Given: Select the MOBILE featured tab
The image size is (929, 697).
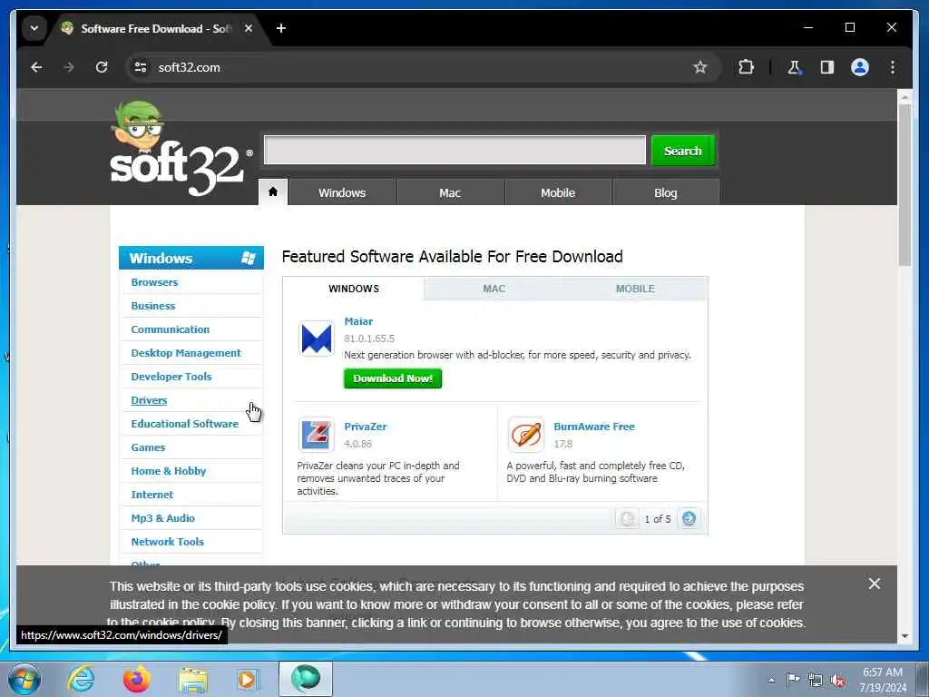Looking at the screenshot, I should point(635,289).
